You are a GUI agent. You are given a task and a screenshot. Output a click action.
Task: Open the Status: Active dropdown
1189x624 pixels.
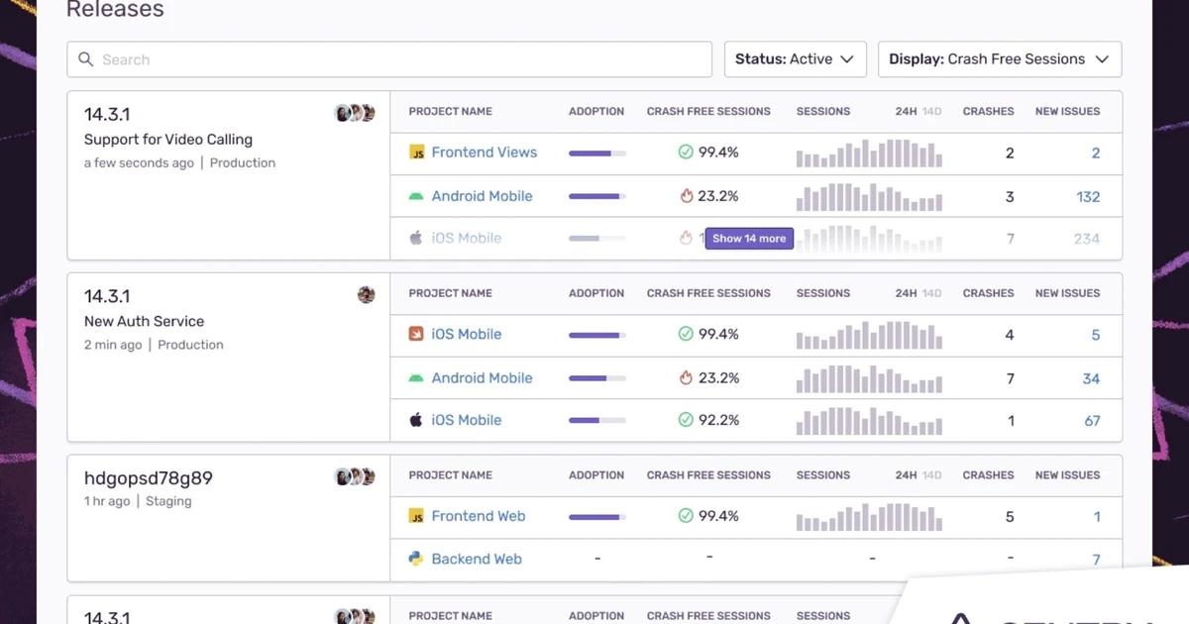point(796,59)
